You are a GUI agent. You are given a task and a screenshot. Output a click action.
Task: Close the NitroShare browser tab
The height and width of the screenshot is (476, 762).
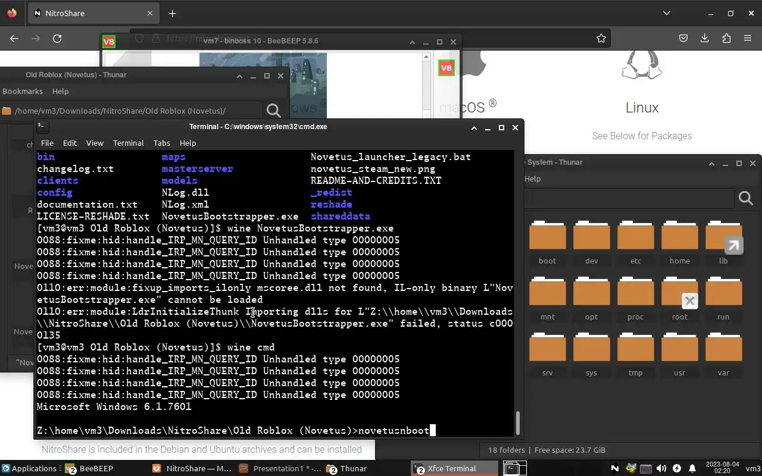(150, 13)
